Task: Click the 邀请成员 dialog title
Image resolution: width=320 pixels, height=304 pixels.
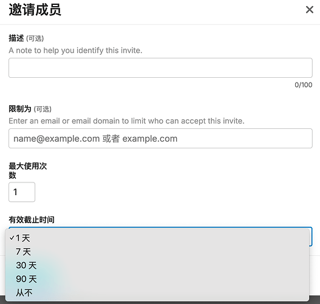Action: [x=35, y=10]
